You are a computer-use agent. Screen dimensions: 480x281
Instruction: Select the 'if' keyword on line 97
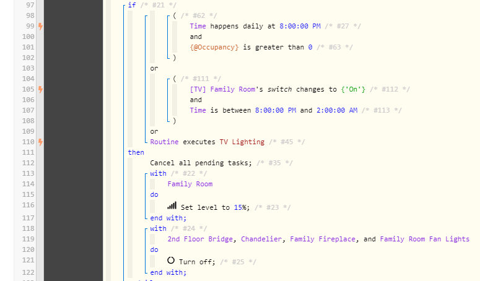tap(132, 5)
